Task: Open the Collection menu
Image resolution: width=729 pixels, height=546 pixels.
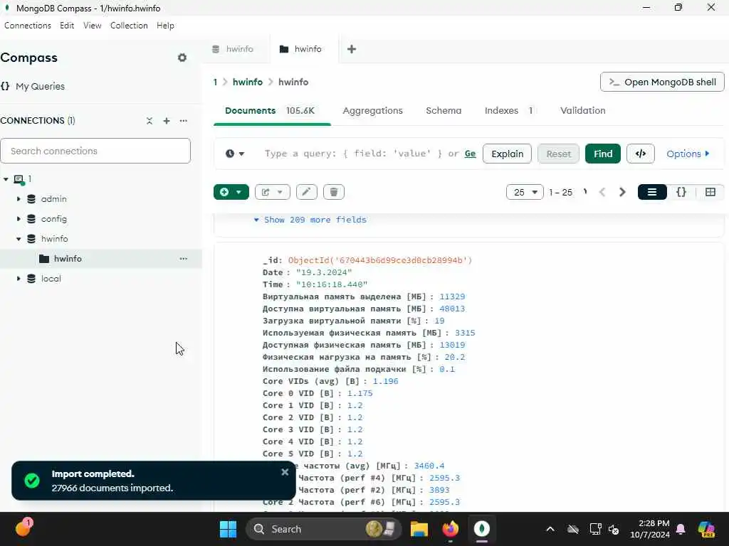Action: point(129,26)
